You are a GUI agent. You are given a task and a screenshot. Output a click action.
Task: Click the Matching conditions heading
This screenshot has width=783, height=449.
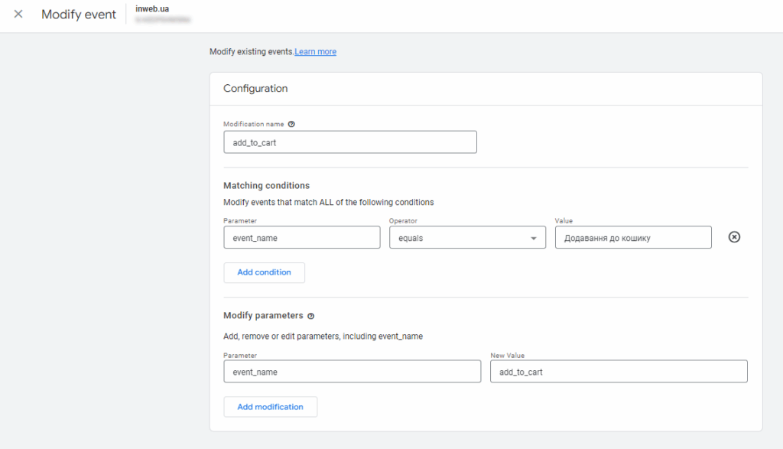pos(266,185)
